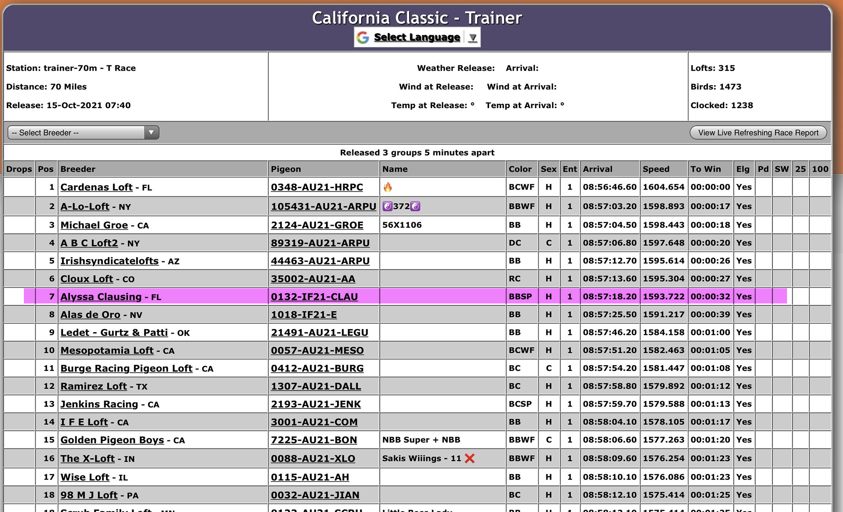The height and width of the screenshot is (512, 843).
Task: Open Burge Racing Pigeon Loft link
Action: [x=126, y=368]
